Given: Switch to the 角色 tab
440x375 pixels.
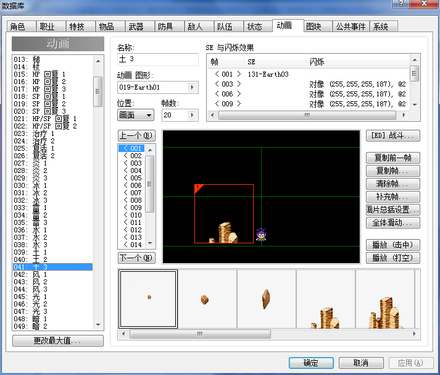Looking at the screenshot, I should 22,27.
